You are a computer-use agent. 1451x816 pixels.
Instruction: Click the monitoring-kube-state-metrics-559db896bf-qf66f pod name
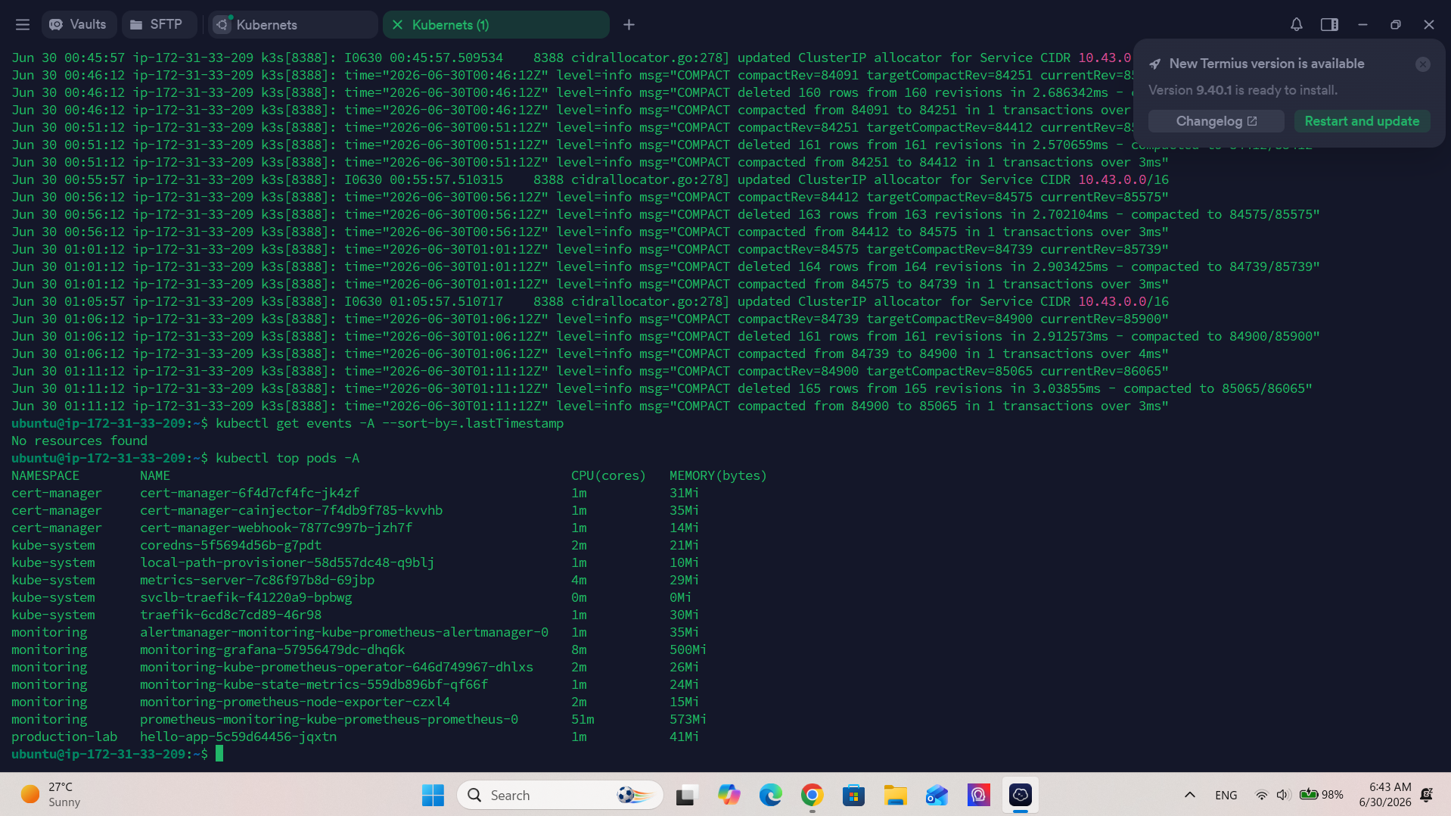coord(314,684)
